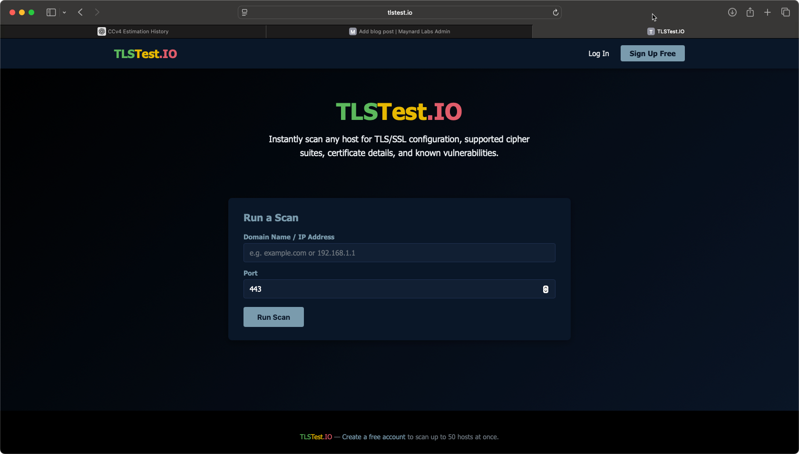Reload the tlstest.io page
The height and width of the screenshot is (454, 799).
click(x=555, y=12)
